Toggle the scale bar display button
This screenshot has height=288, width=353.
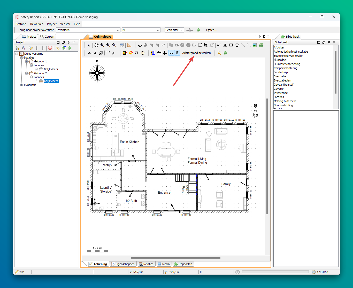[171, 53]
